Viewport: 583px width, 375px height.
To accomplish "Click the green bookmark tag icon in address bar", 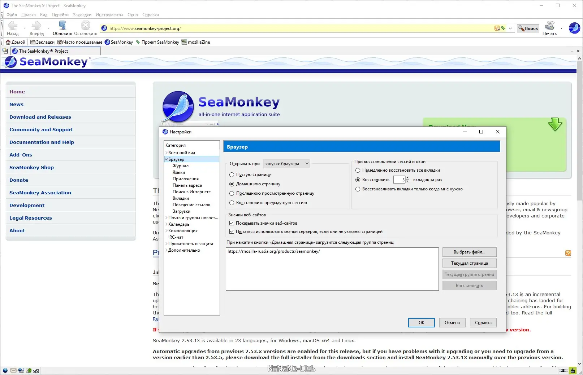I will click(503, 28).
